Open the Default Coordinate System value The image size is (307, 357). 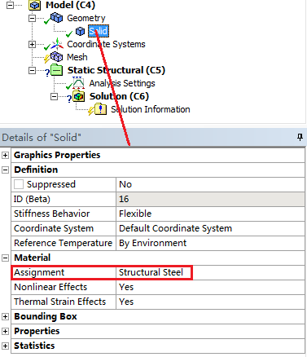click(210, 228)
